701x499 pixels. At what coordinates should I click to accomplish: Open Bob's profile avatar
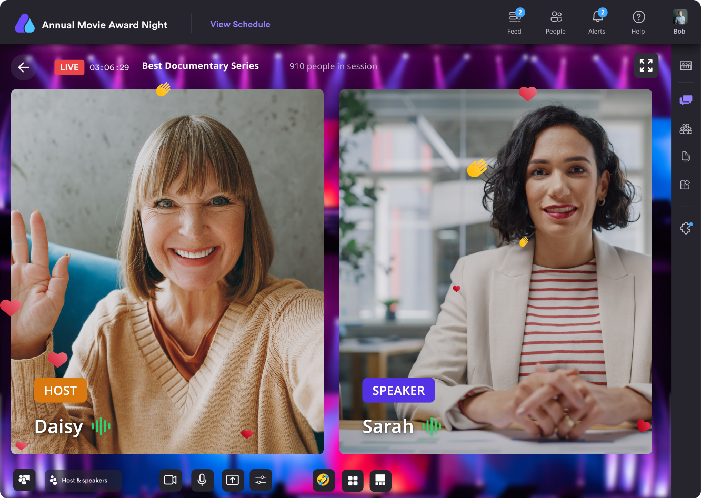coord(680,17)
